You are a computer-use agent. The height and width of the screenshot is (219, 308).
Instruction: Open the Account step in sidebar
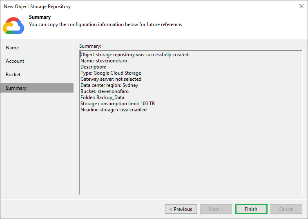(15, 61)
